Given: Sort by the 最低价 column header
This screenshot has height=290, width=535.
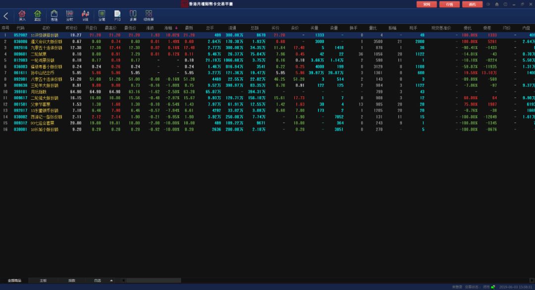Looking at the screenshot, I should [x=130, y=28].
